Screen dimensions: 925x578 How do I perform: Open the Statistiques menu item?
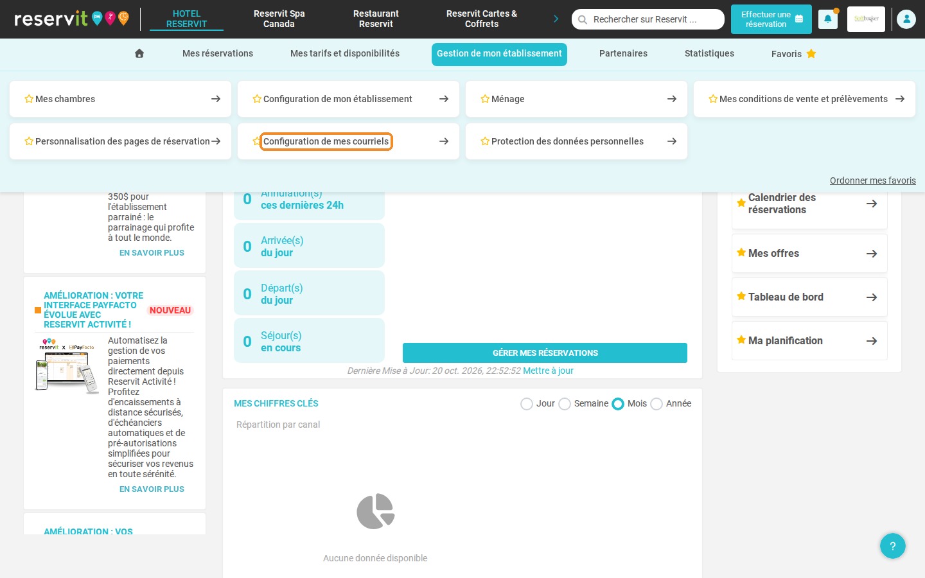pos(709,53)
